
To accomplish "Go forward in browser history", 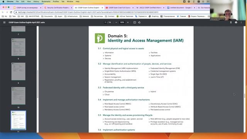I will pos(7,12).
